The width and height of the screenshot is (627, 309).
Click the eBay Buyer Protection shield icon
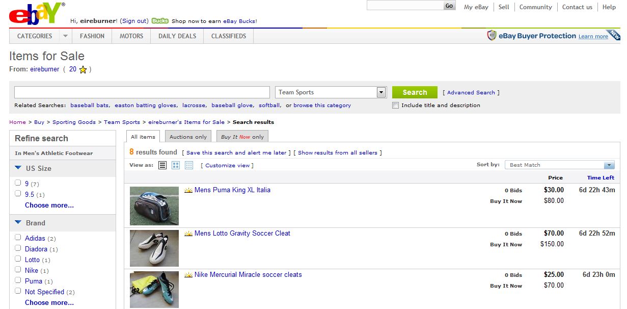click(492, 36)
